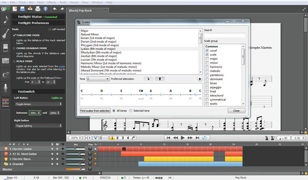308x180 pixels.
Task: Open the Track menu
Action: (x=22, y=2)
